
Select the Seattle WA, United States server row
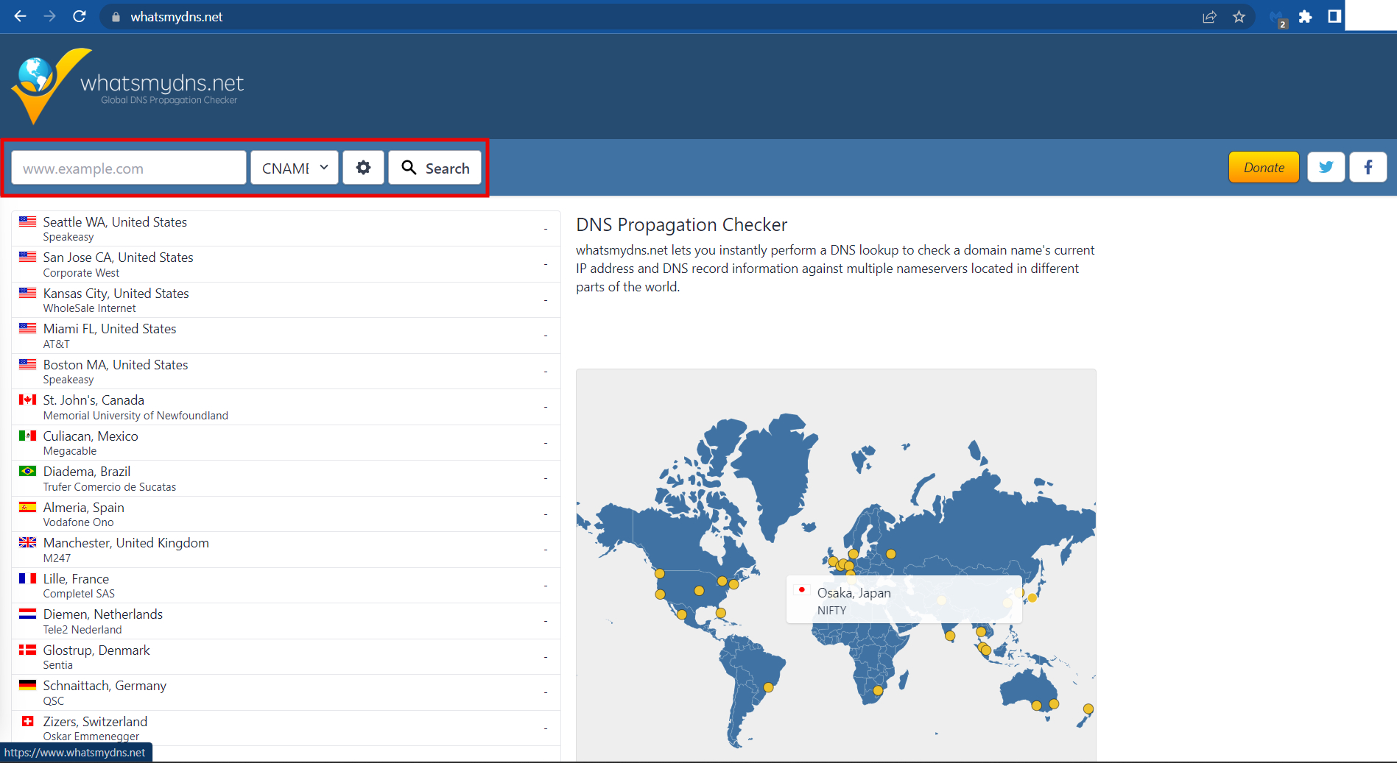click(x=286, y=229)
